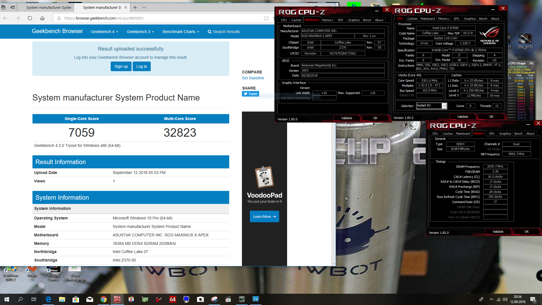Close the active System manufacturer tab

[x=126, y=7]
